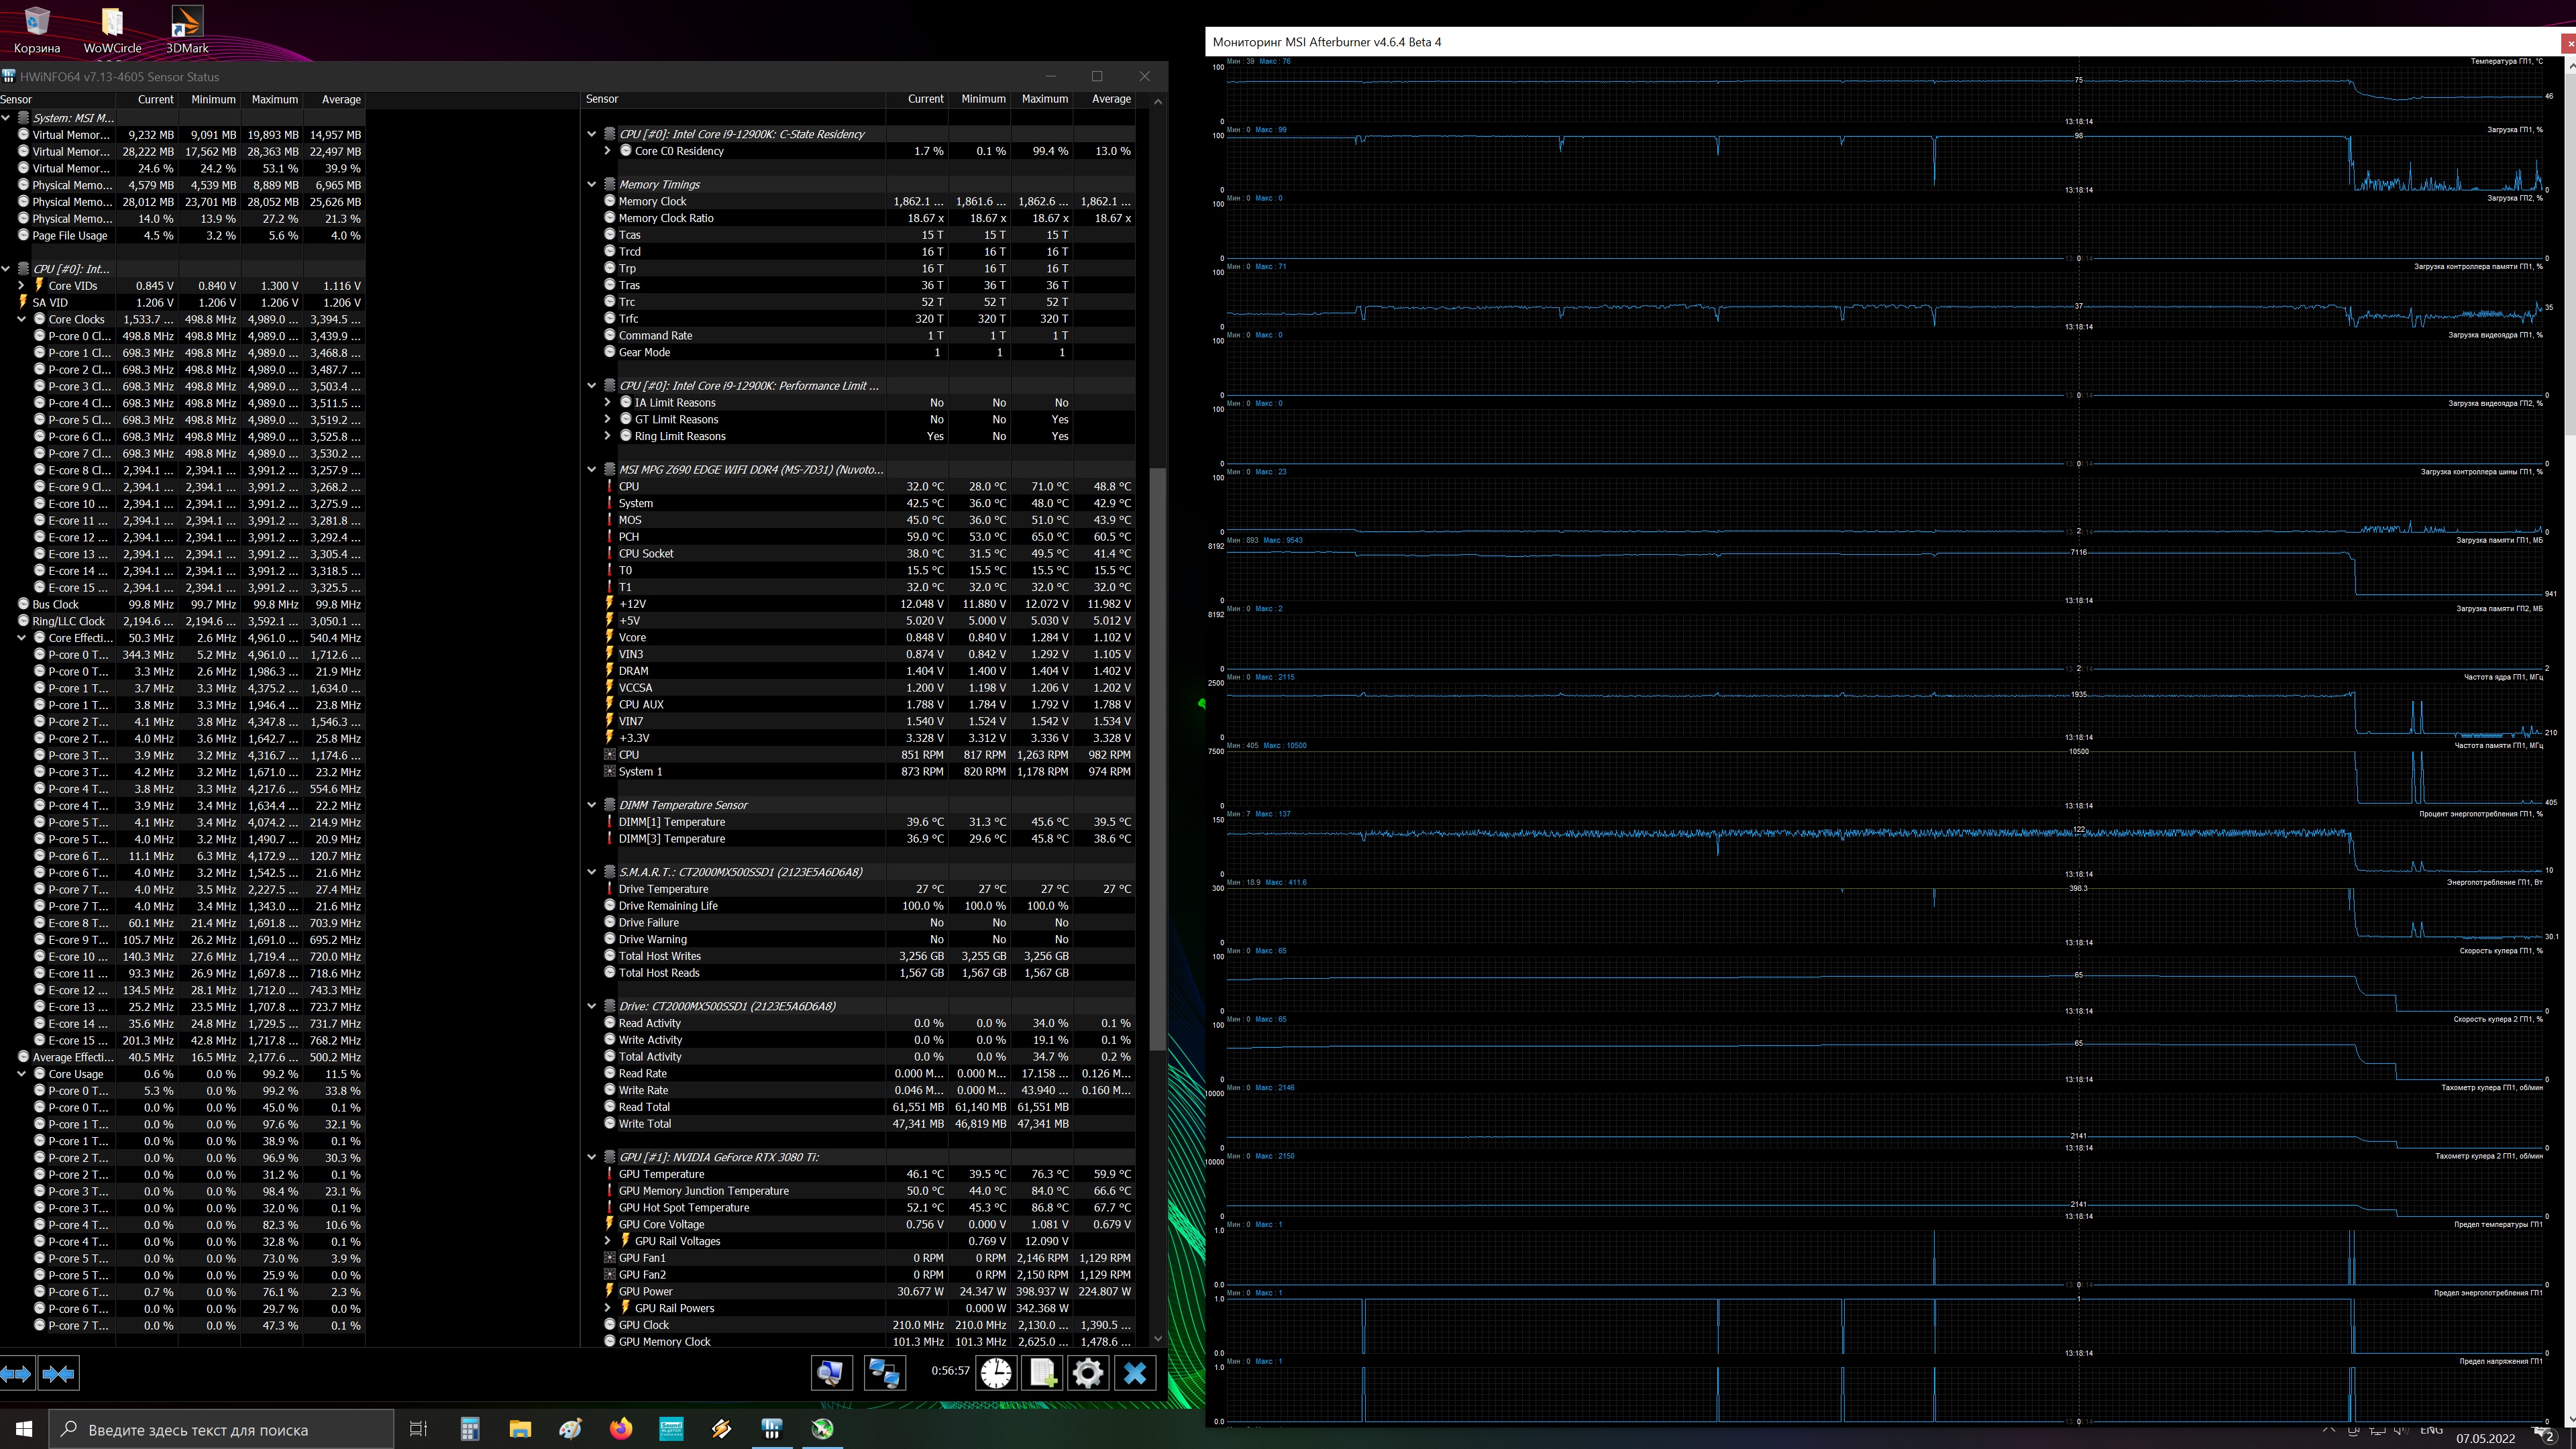Expand the GPU Rail Voltages row
Viewport: 2576px width, 1449px height.
[x=608, y=1241]
